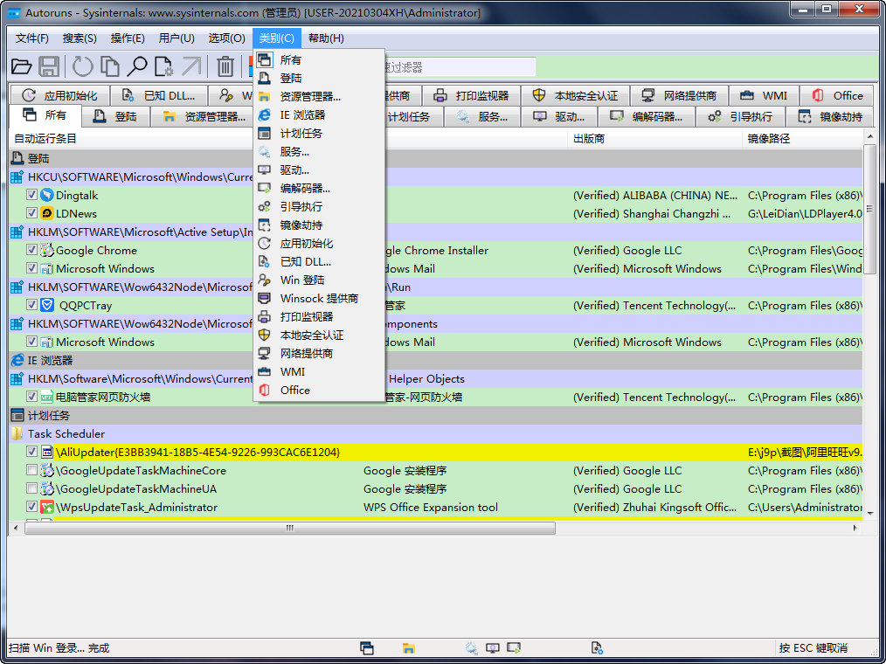Switch to the 登陆 tab
Image resolution: width=886 pixels, height=664 pixels.
tap(115, 116)
